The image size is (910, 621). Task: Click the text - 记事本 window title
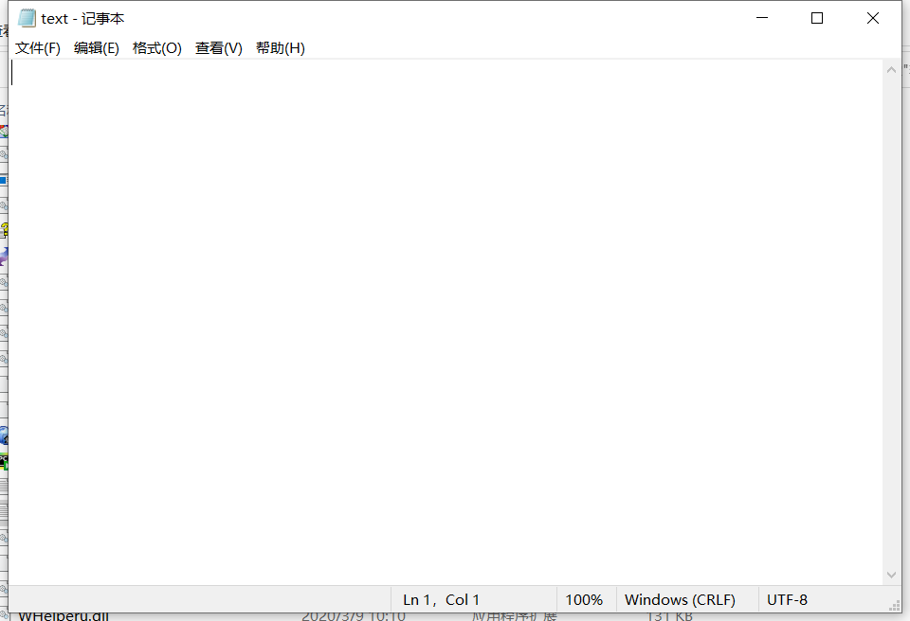coord(82,19)
